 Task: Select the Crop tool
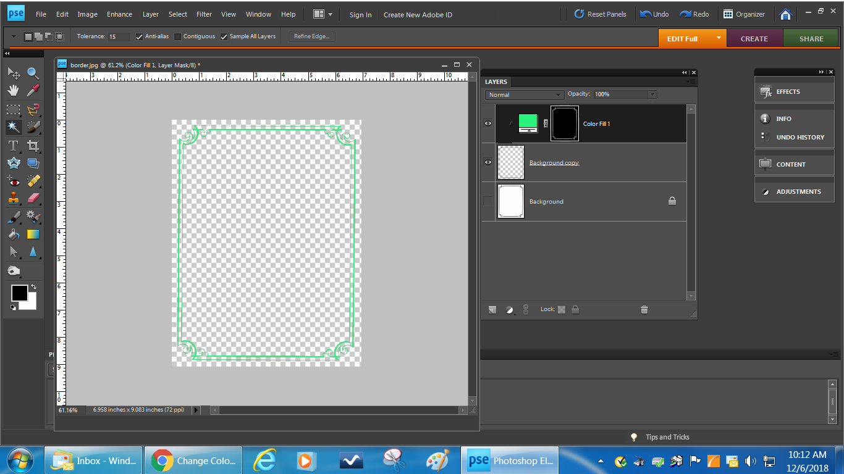33,146
